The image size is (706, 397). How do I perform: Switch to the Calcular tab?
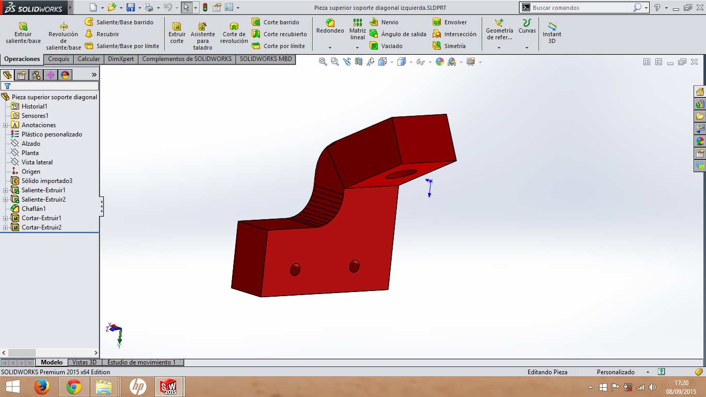tap(89, 59)
